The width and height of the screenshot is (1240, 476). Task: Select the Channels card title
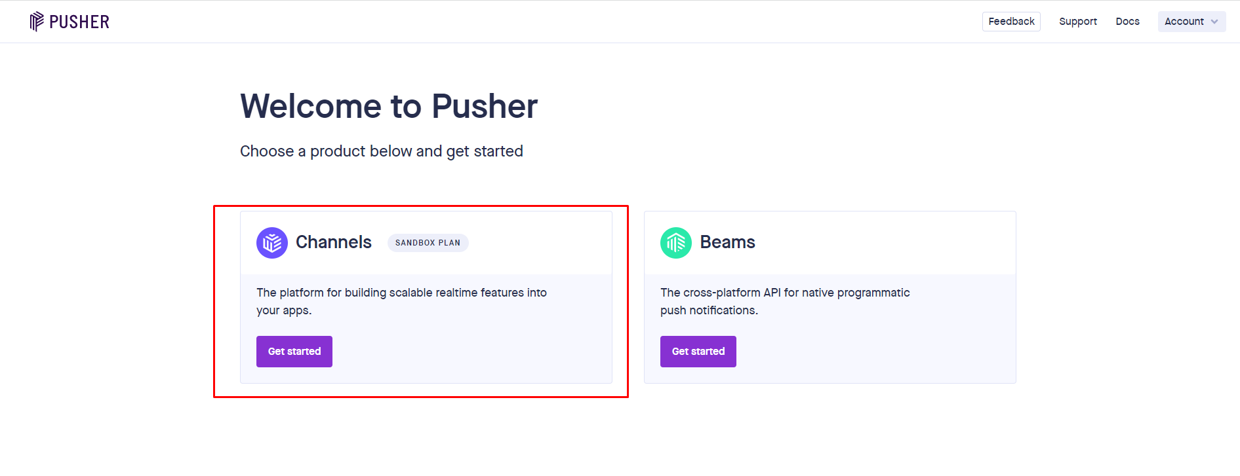point(334,242)
